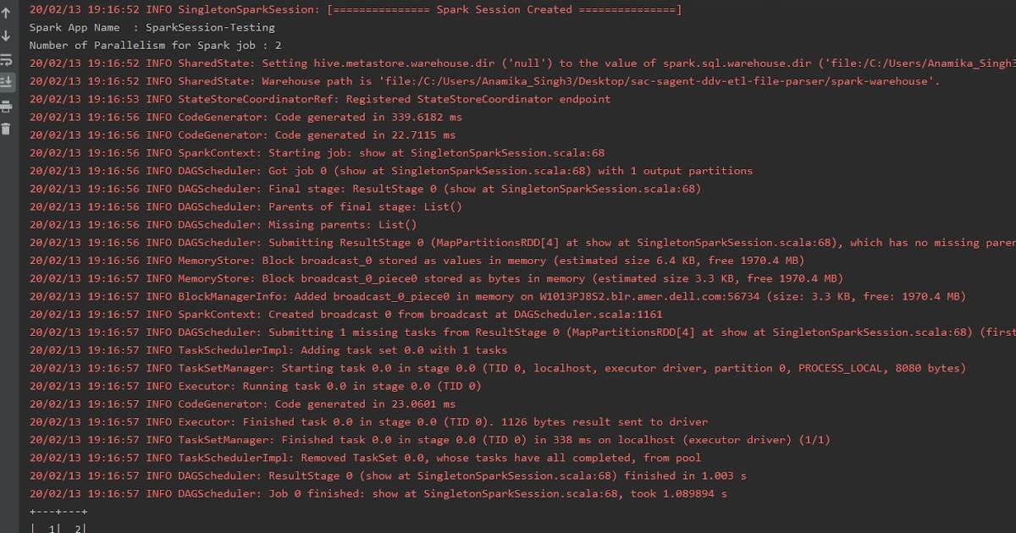
Task: Print the console output
Action: click(7, 107)
